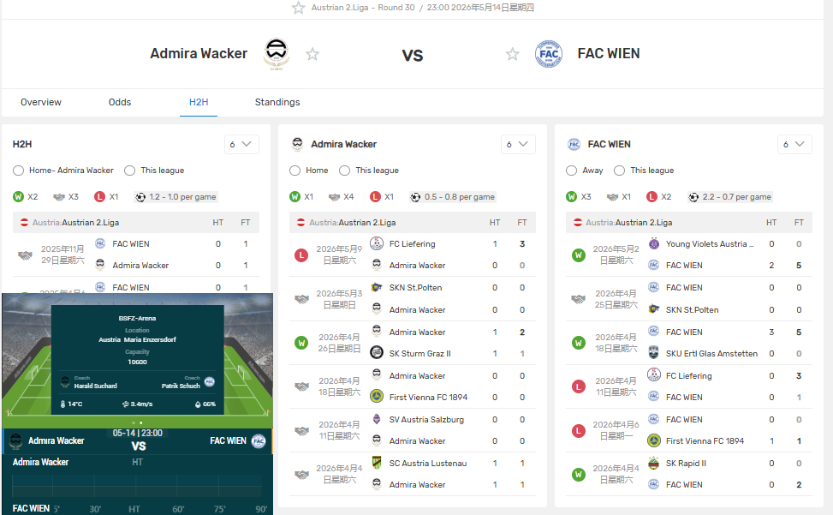Open match count dropdown in FAC WIEN panel
Image resolution: width=833 pixels, height=515 pixels.
pyautogui.click(x=794, y=144)
